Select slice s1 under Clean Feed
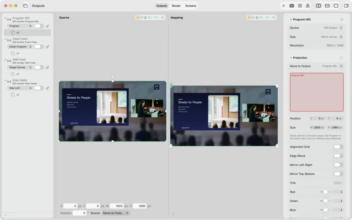352x220 pixels. point(27,53)
